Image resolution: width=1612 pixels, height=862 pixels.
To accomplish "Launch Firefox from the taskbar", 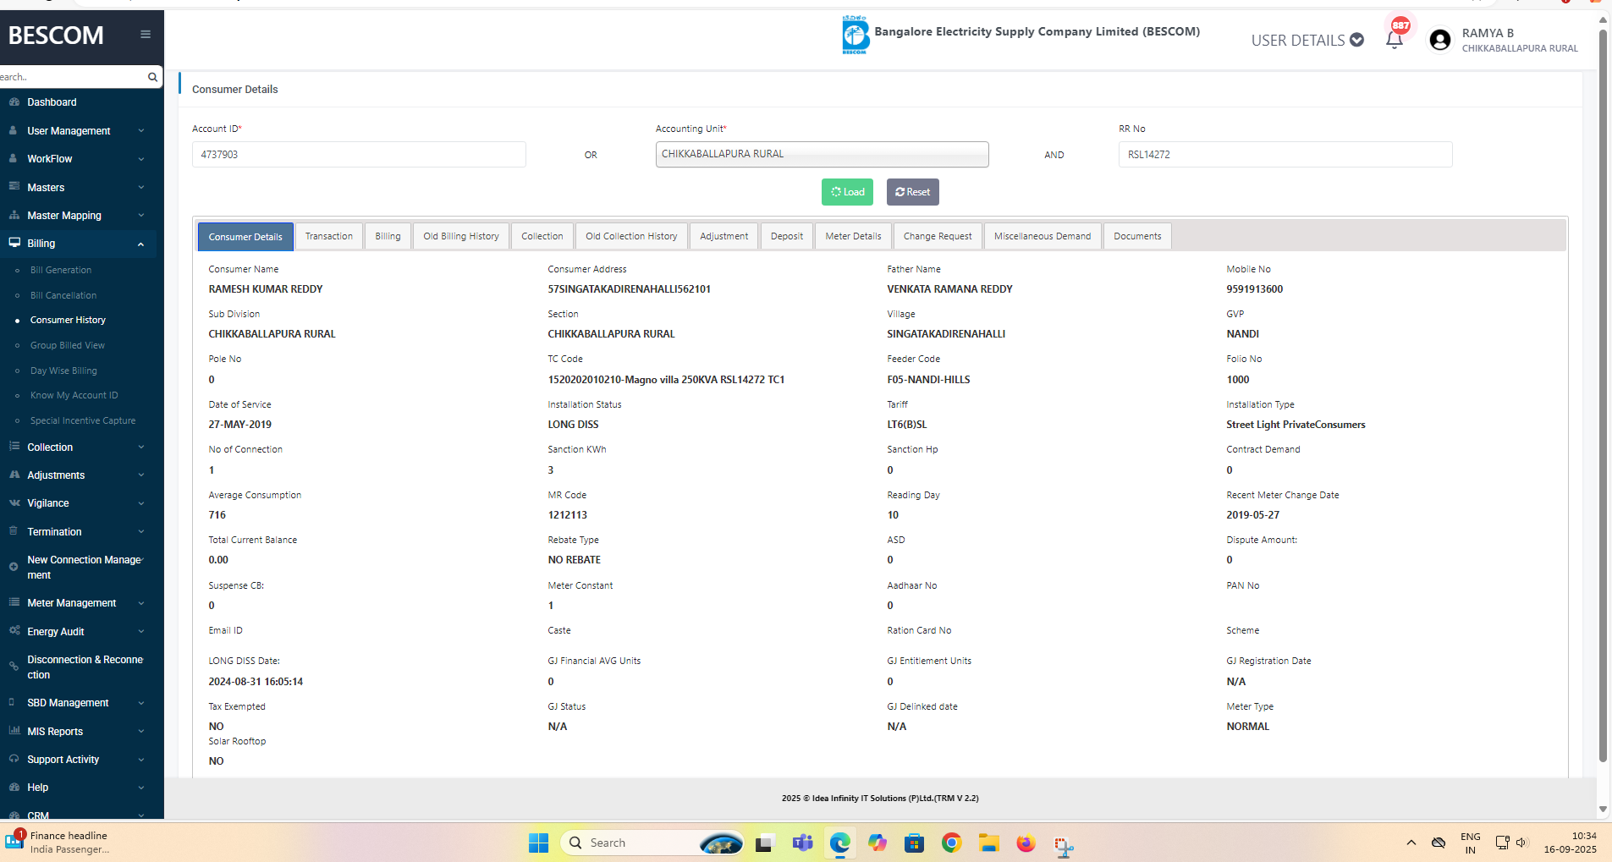I will 1026,843.
